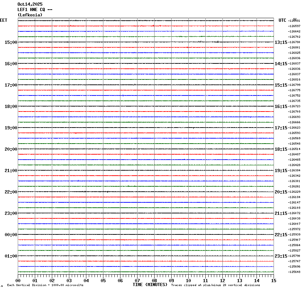Select the -126229 offset value label
The width and height of the screenshot is (302, 290).
tap(295, 192)
